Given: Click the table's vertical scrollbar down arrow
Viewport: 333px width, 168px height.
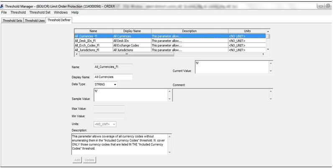Looking at the screenshot, I should pos(268,49).
